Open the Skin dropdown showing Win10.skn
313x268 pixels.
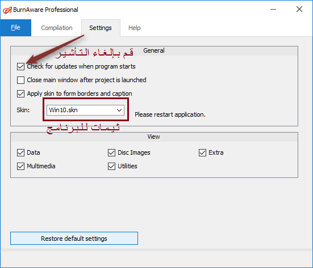coord(85,110)
